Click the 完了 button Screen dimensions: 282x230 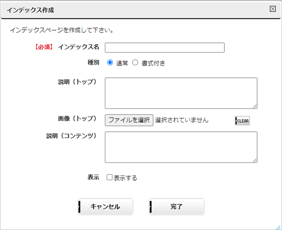click(177, 207)
